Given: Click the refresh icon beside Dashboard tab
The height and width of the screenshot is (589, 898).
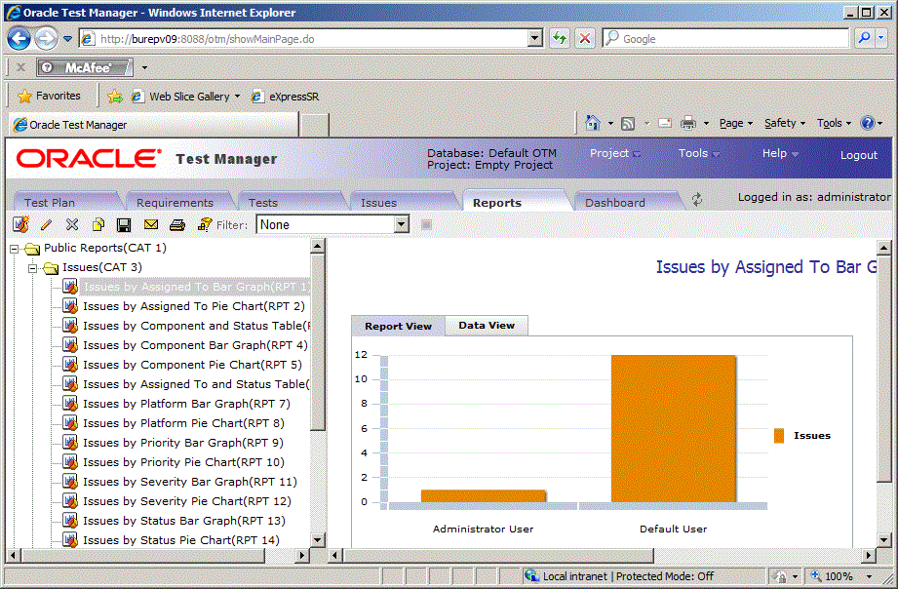Looking at the screenshot, I should [x=697, y=199].
